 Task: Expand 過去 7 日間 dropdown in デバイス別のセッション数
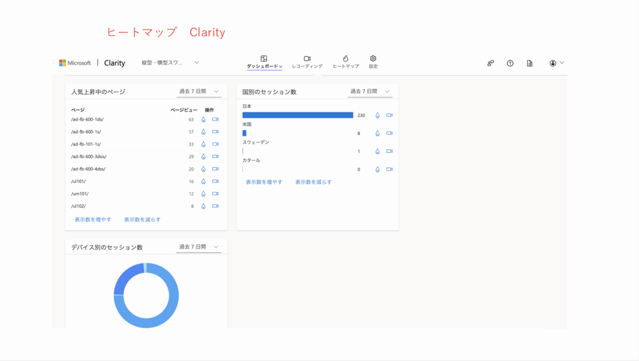tap(199, 247)
